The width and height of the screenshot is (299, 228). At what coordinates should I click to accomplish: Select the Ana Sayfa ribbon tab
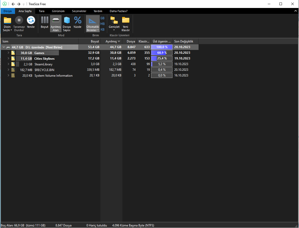point(25,11)
